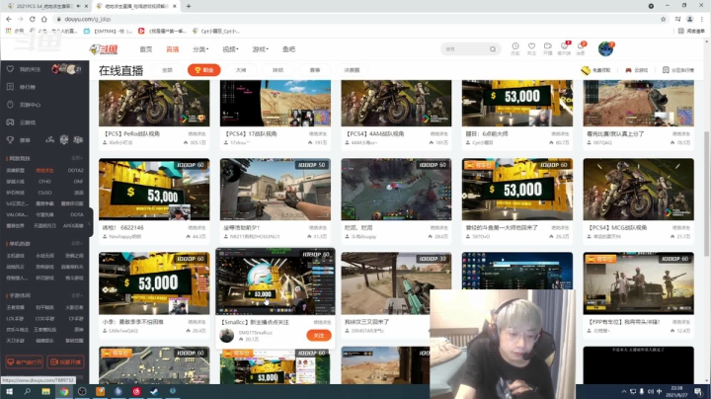Open the 首页 home nav item
This screenshot has width=711, height=399.
(145, 49)
